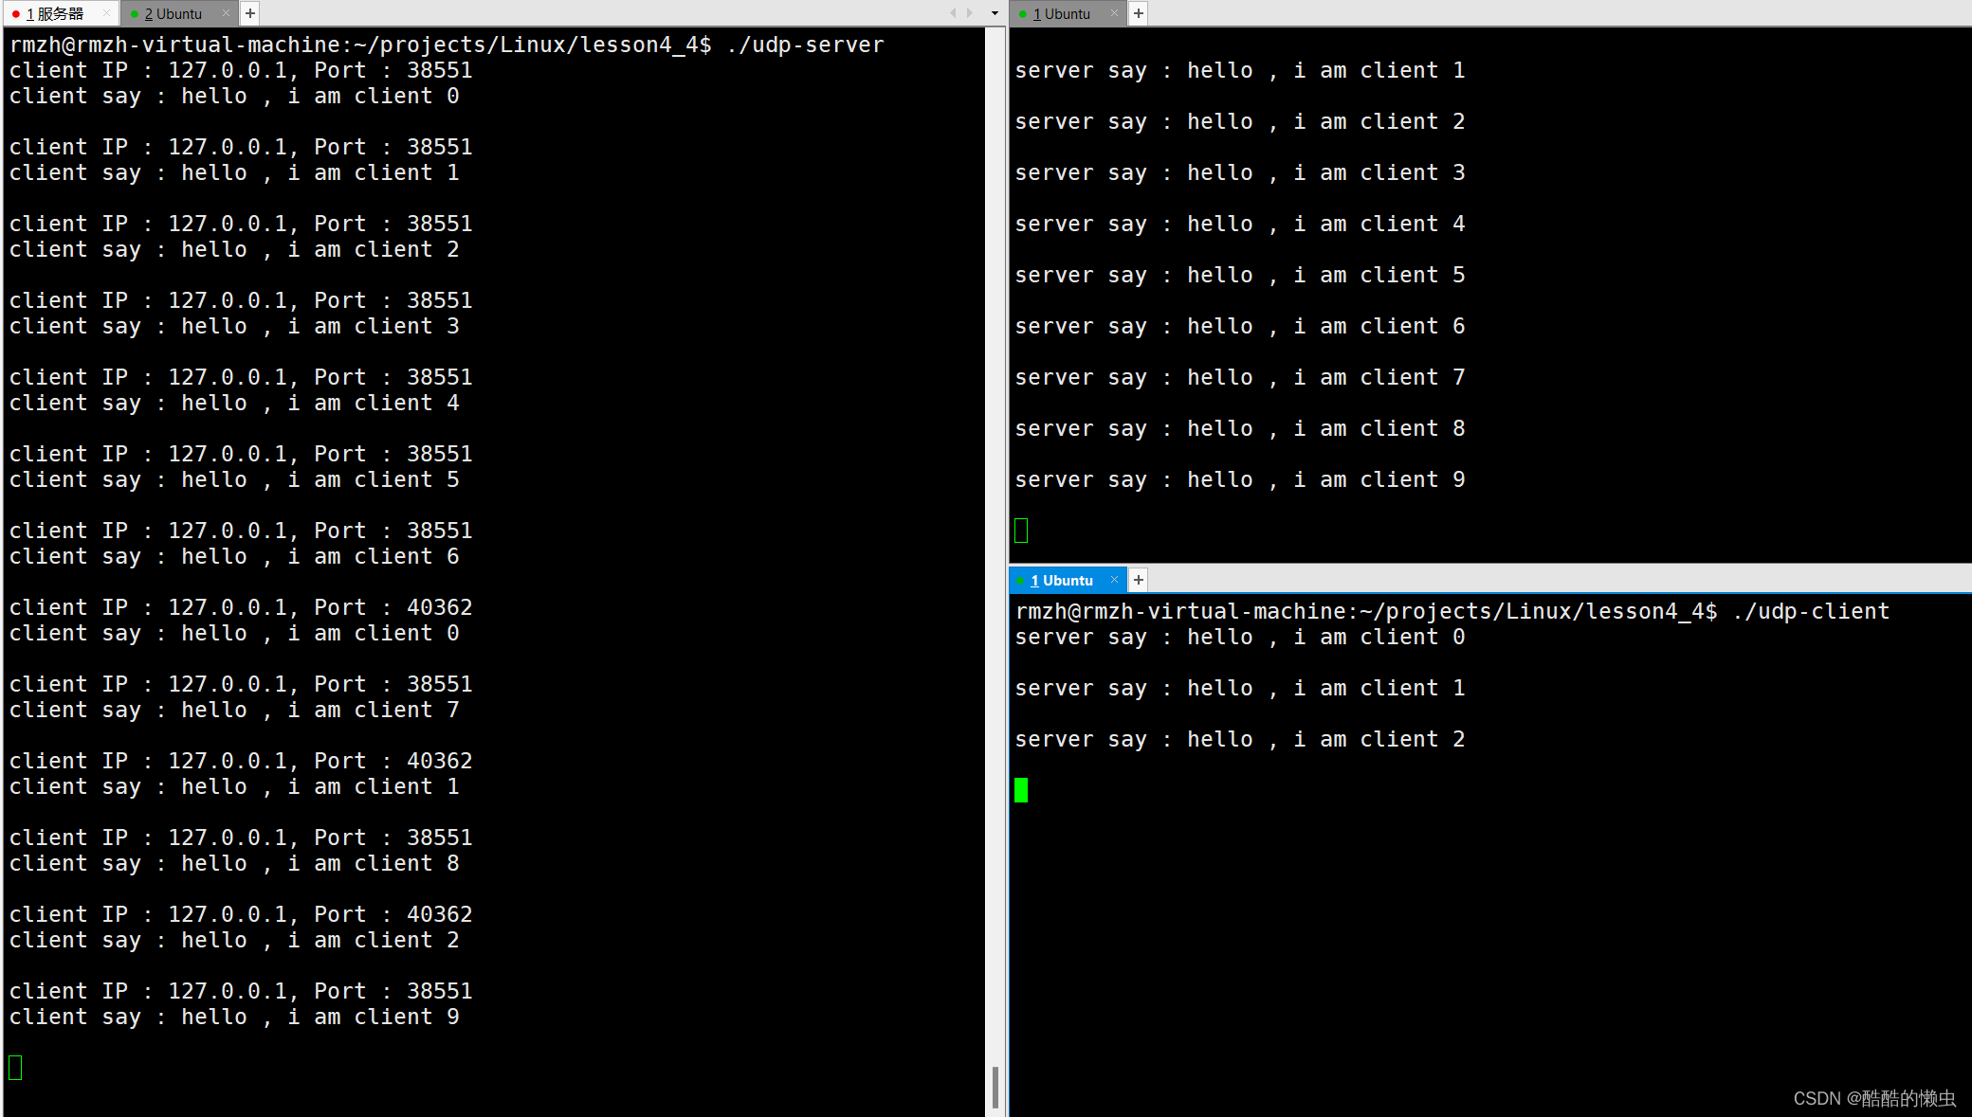Click 'client say : hello , i am client 4' line

234,403
